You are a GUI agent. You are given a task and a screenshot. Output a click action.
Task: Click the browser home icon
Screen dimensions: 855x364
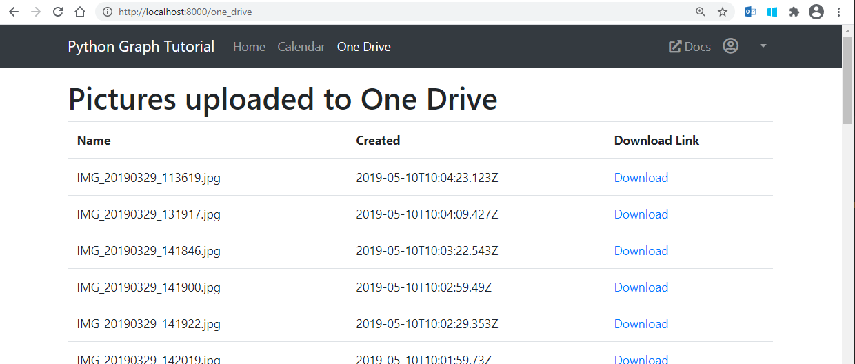pos(80,12)
